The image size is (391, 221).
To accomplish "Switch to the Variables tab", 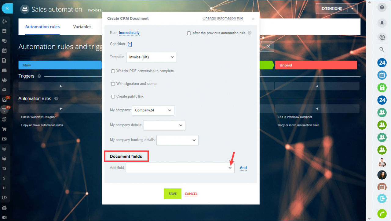I will point(82,27).
